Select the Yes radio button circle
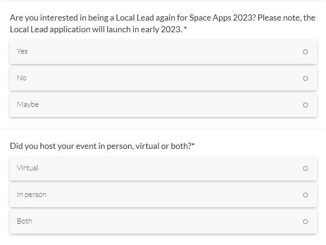 [305, 52]
